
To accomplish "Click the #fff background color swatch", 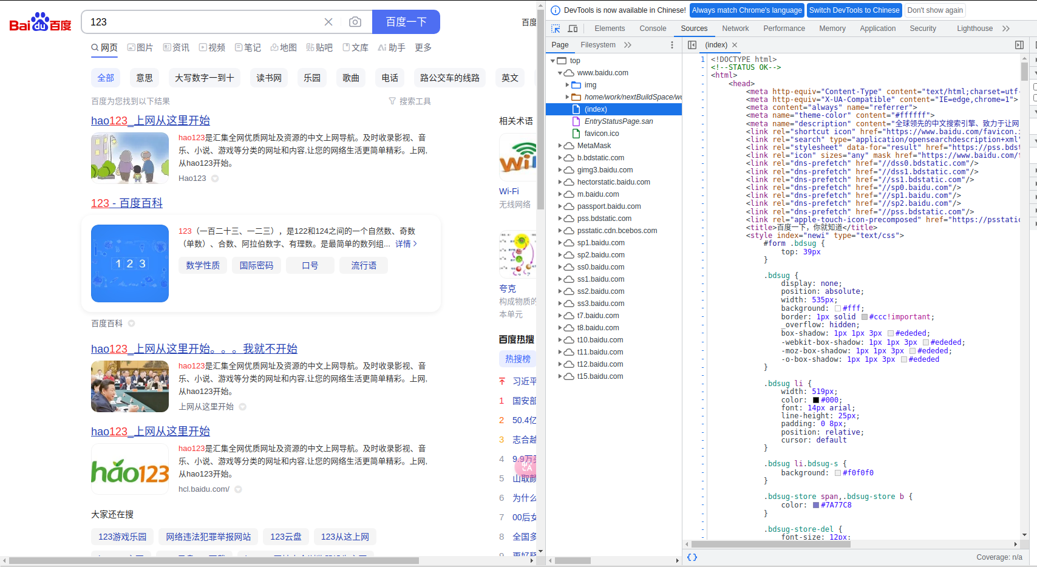I will pyautogui.click(x=838, y=308).
